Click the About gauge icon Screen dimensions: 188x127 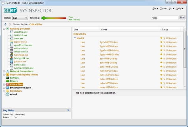[x=8, y=94]
